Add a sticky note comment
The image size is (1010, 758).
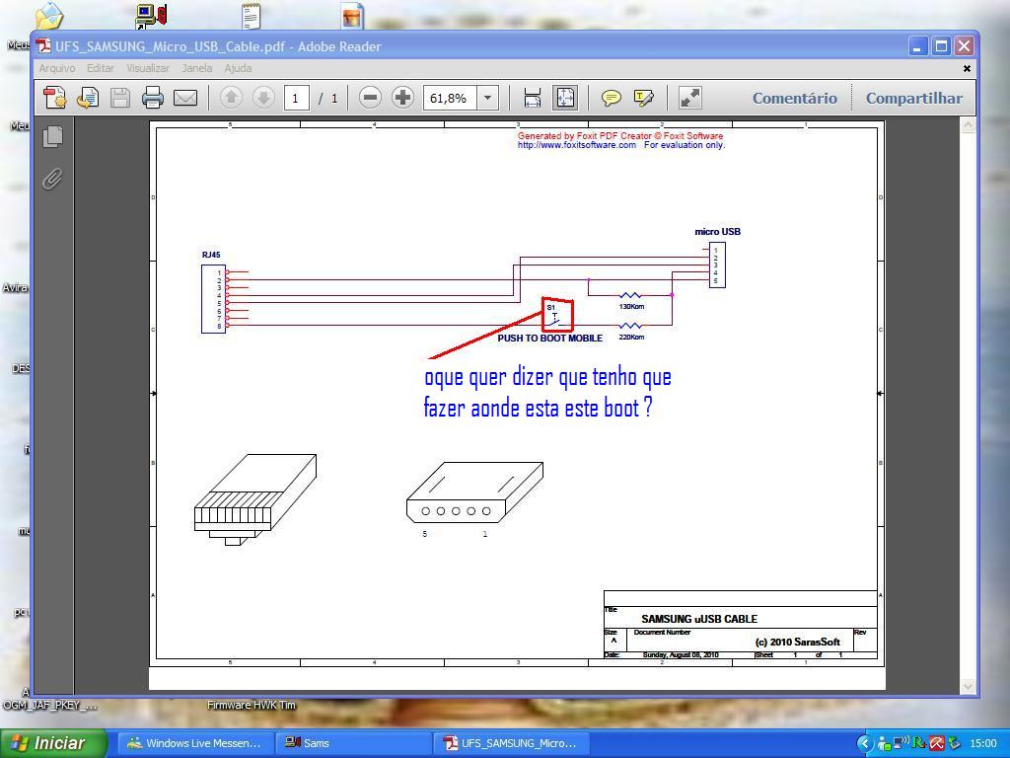pyautogui.click(x=612, y=98)
